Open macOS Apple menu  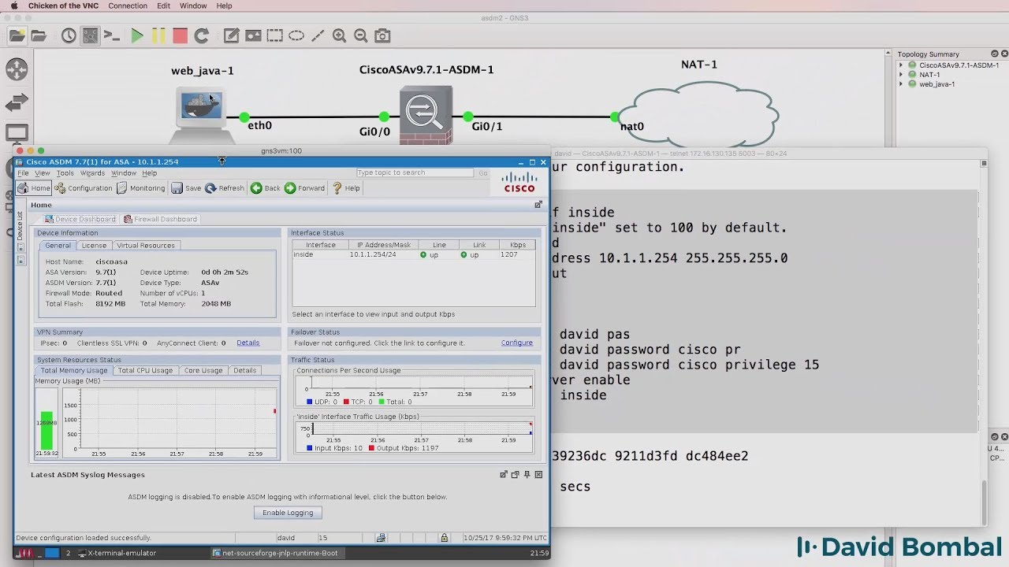pos(13,6)
